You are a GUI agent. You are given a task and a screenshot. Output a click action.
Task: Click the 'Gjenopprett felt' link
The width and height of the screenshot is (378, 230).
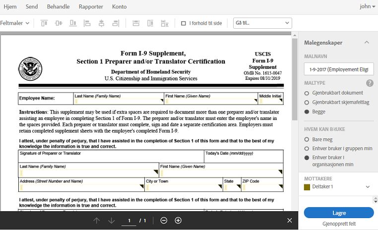click(339, 224)
